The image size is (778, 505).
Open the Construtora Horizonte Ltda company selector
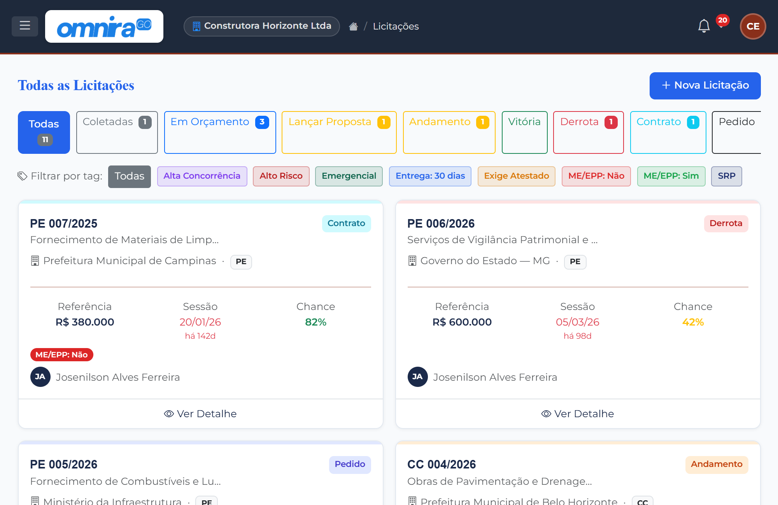coord(262,26)
